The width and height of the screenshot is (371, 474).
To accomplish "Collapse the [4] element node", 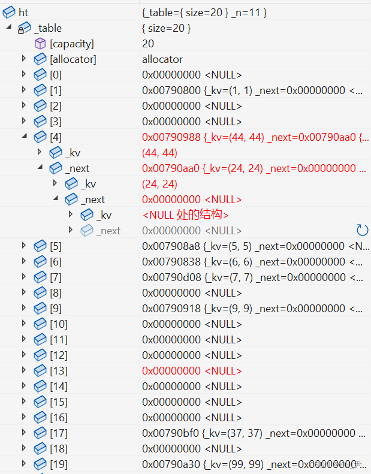I will point(25,136).
